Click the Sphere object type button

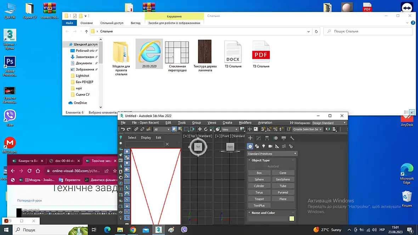coord(259,179)
